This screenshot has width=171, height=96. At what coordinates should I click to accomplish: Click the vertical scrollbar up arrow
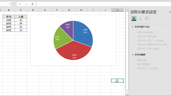(127, 10)
